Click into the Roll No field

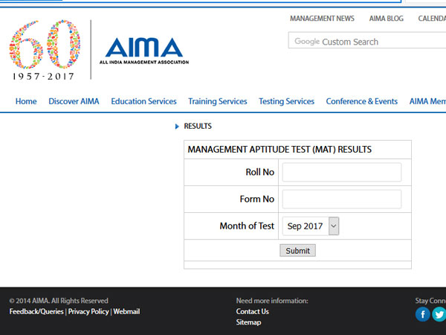(341, 173)
